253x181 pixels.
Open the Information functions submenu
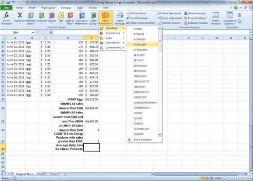click(112, 43)
